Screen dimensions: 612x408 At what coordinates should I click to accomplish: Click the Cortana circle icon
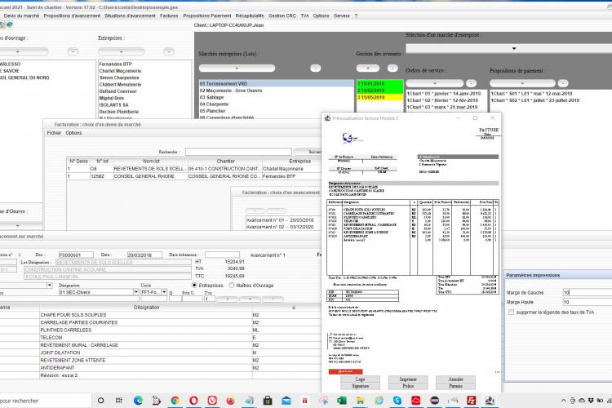(x=100, y=400)
